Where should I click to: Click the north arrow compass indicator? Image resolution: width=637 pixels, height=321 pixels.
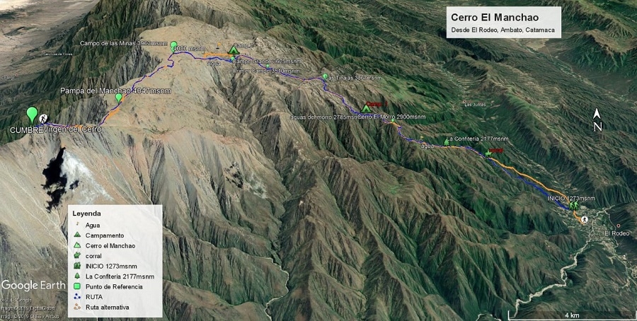click(x=597, y=120)
